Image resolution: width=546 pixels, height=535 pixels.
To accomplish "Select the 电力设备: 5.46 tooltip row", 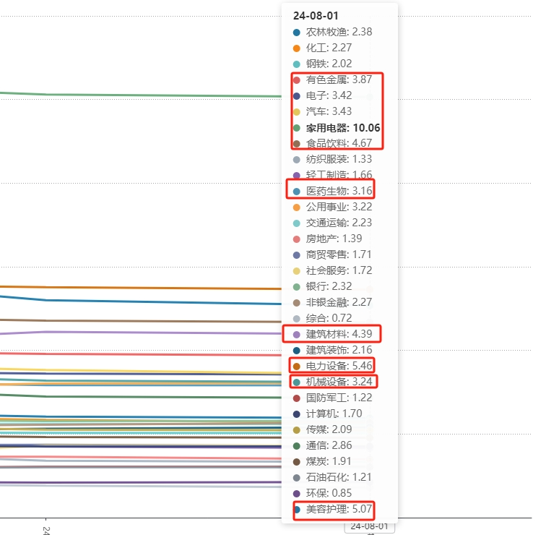I will (x=332, y=366).
